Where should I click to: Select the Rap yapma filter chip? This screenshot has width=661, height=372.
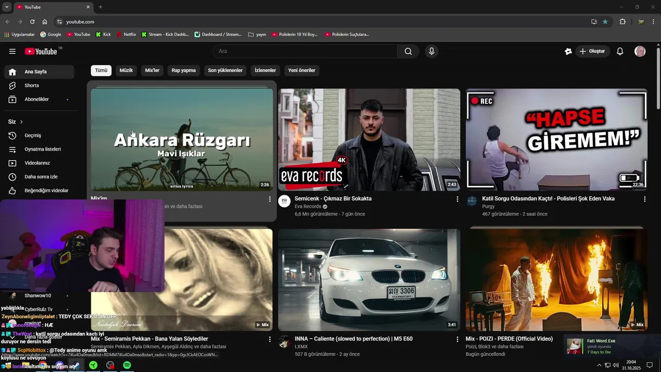(184, 70)
